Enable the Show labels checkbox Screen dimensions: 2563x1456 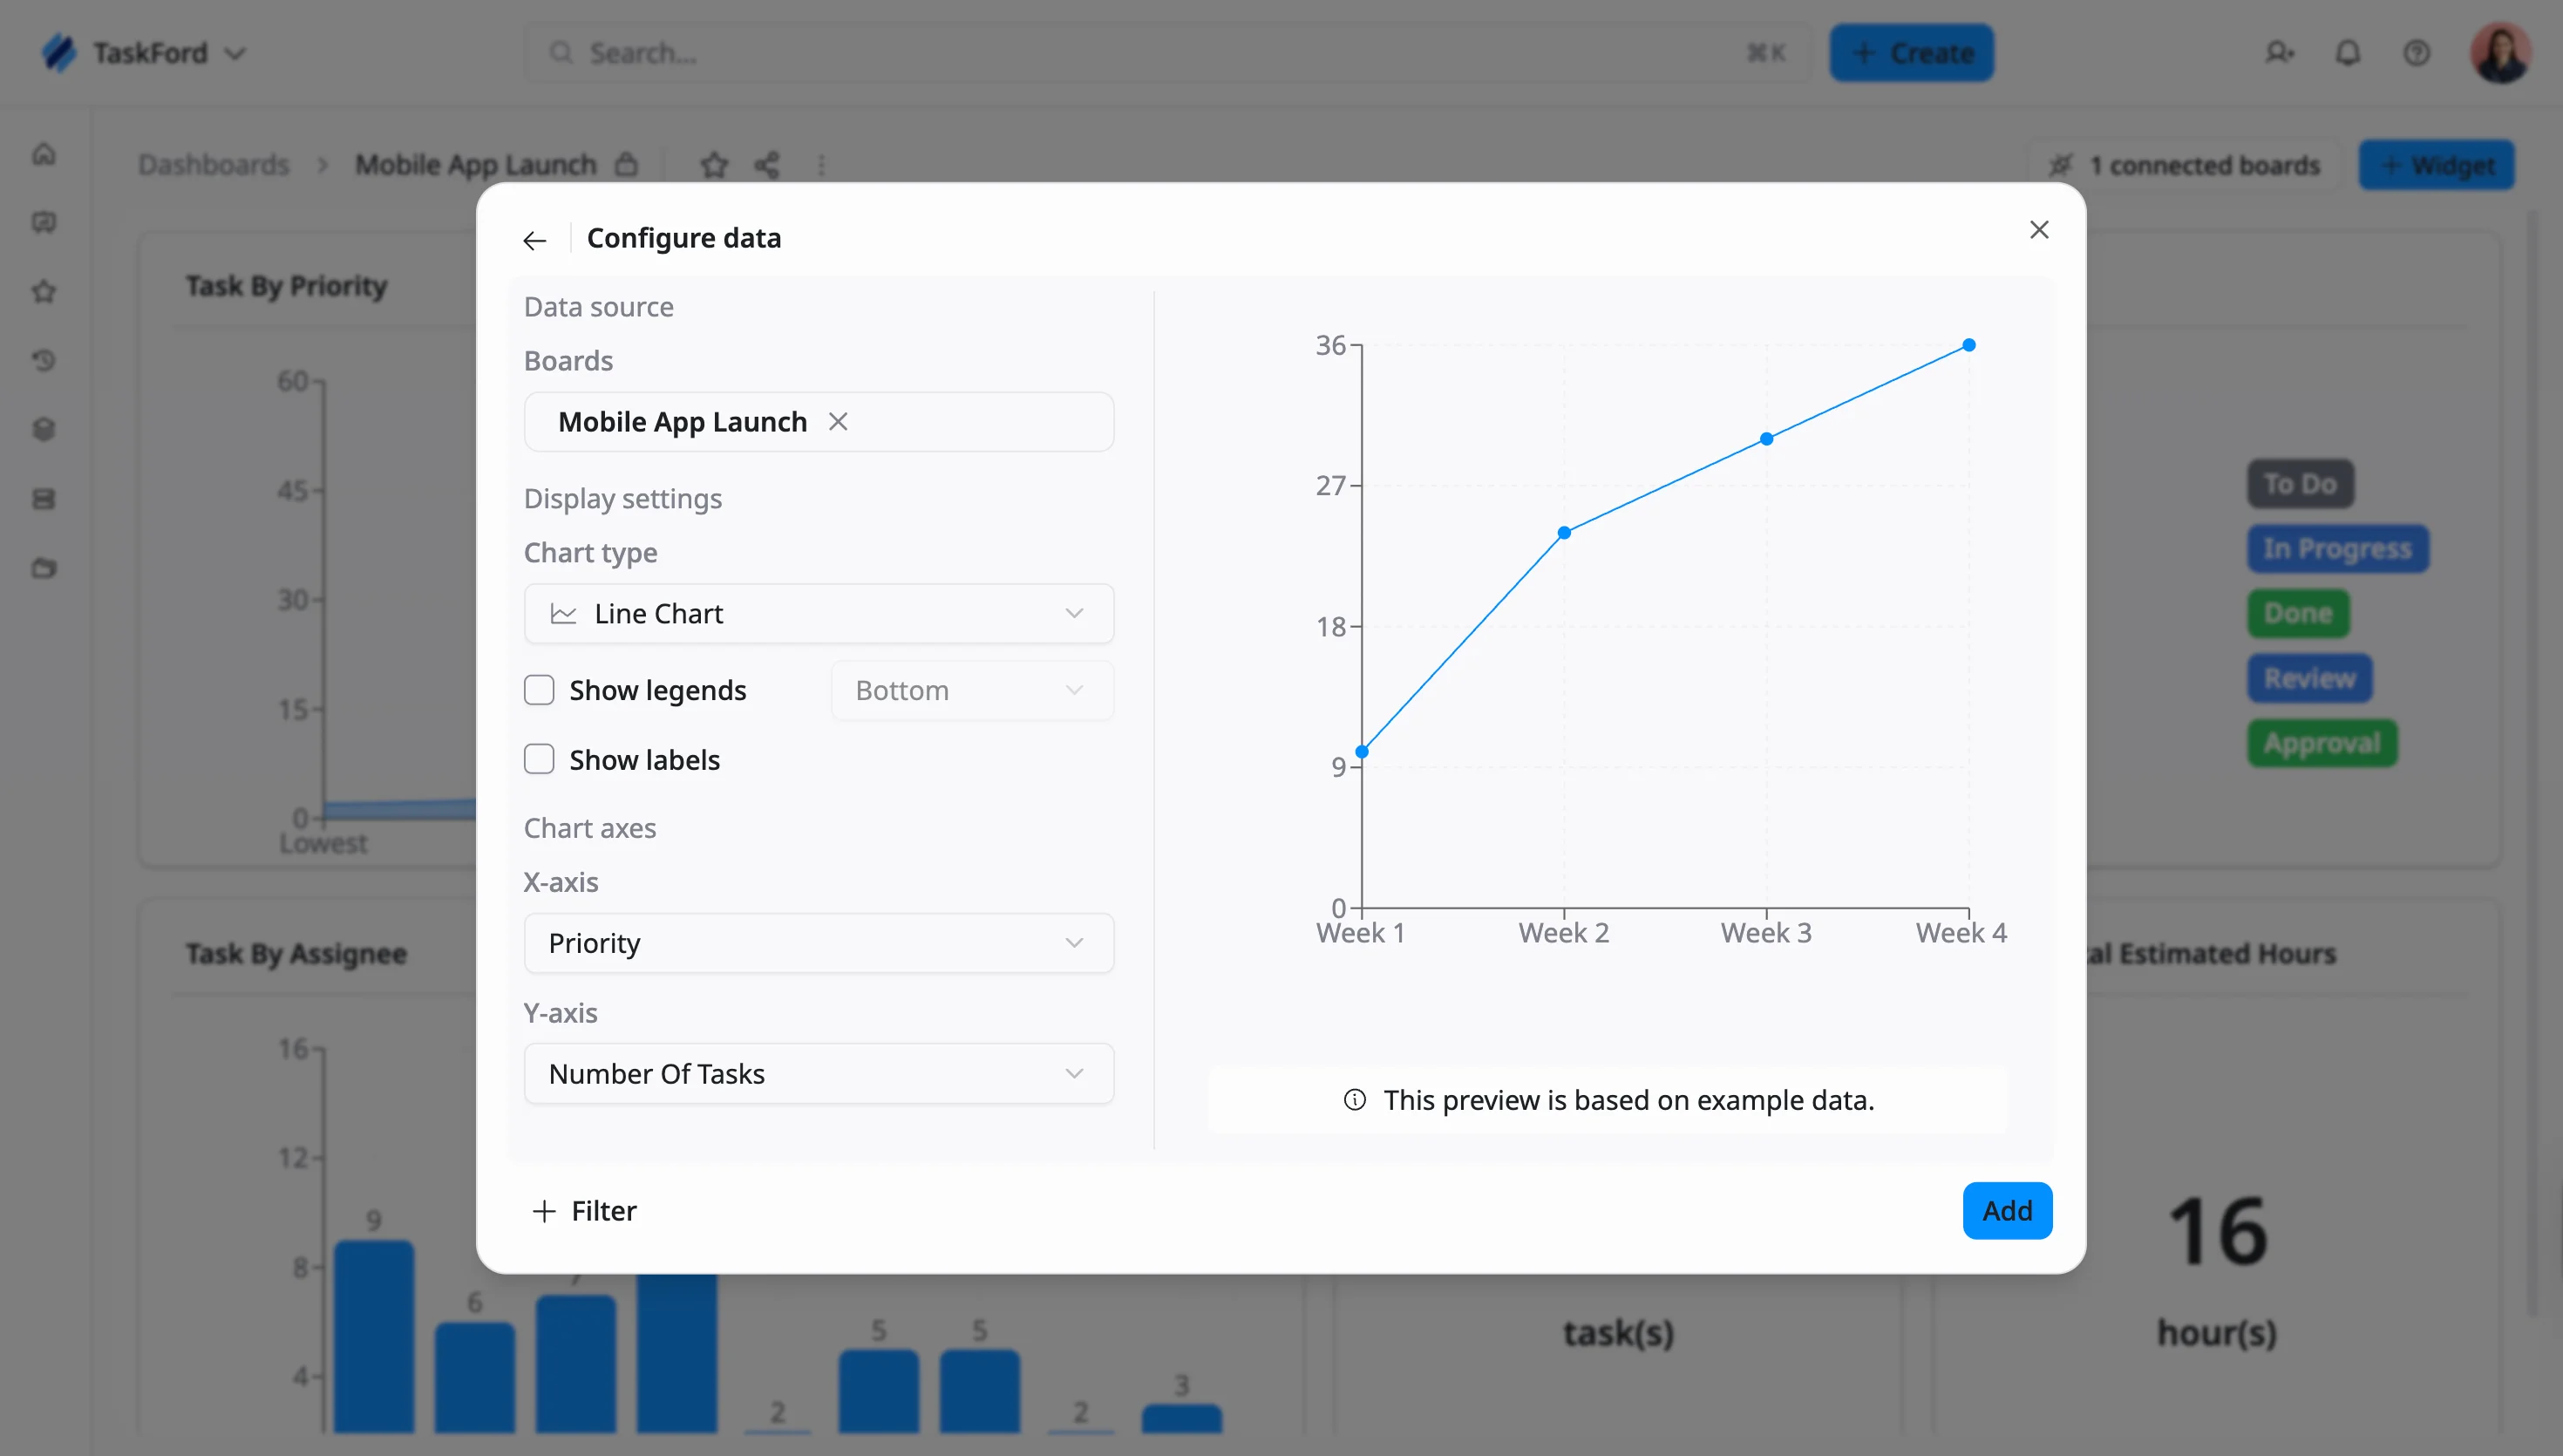539,759
